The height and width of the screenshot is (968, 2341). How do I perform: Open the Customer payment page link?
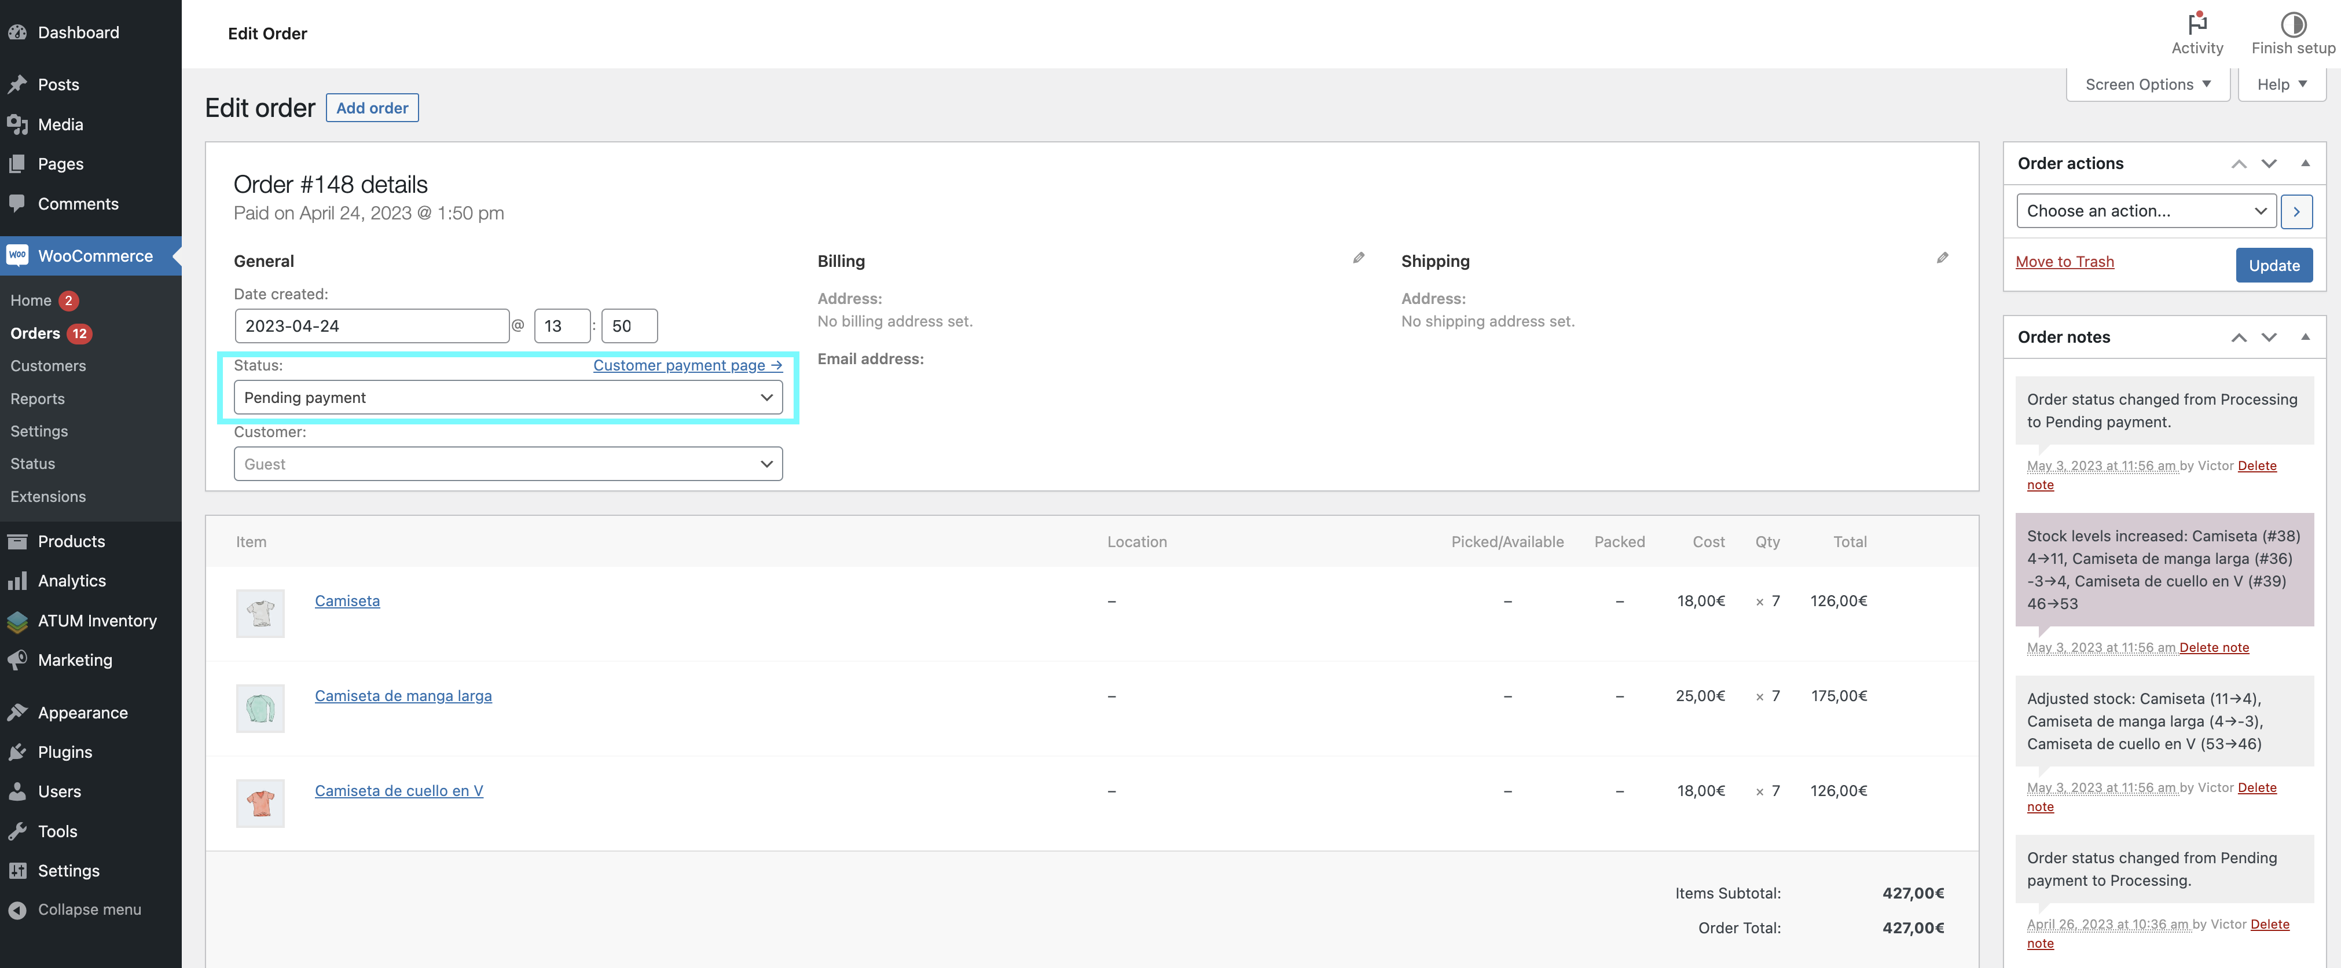pyautogui.click(x=688, y=365)
